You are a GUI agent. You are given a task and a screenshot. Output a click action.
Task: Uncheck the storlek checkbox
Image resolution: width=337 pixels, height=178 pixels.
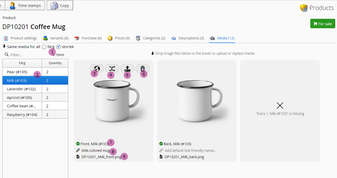(x=58, y=47)
